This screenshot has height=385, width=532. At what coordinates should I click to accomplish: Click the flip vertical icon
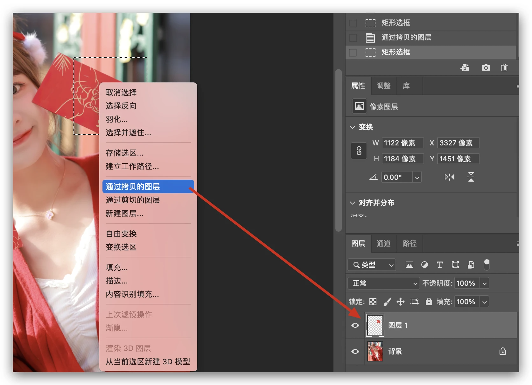tap(471, 177)
